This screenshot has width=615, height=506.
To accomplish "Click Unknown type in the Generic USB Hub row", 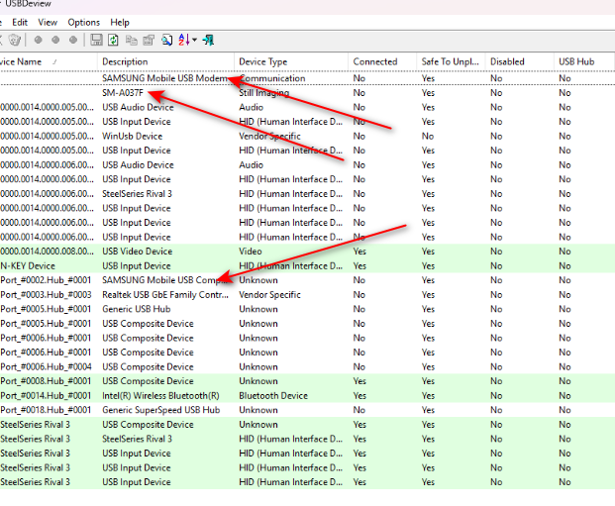I will (x=258, y=309).
